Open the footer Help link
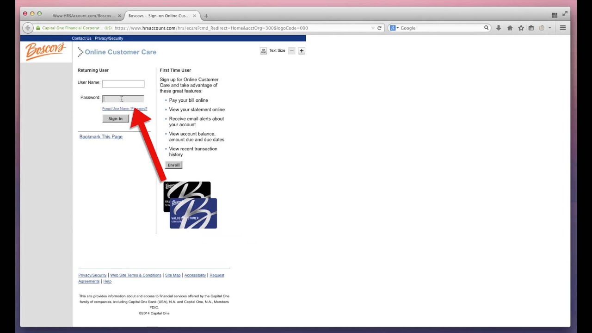Viewport: 592px width, 333px height. pyautogui.click(x=107, y=281)
